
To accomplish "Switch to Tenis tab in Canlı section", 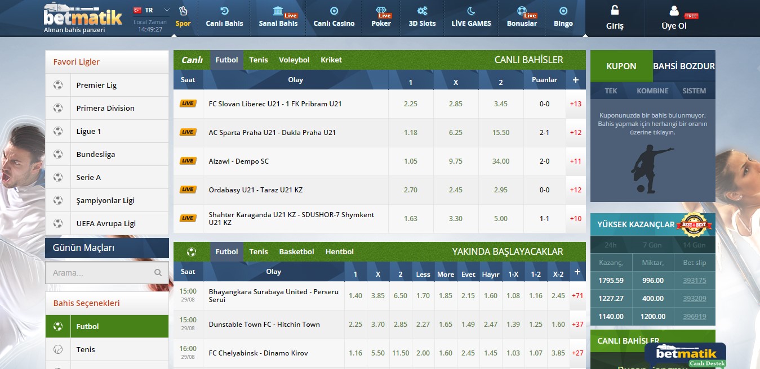I will pyautogui.click(x=259, y=60).
